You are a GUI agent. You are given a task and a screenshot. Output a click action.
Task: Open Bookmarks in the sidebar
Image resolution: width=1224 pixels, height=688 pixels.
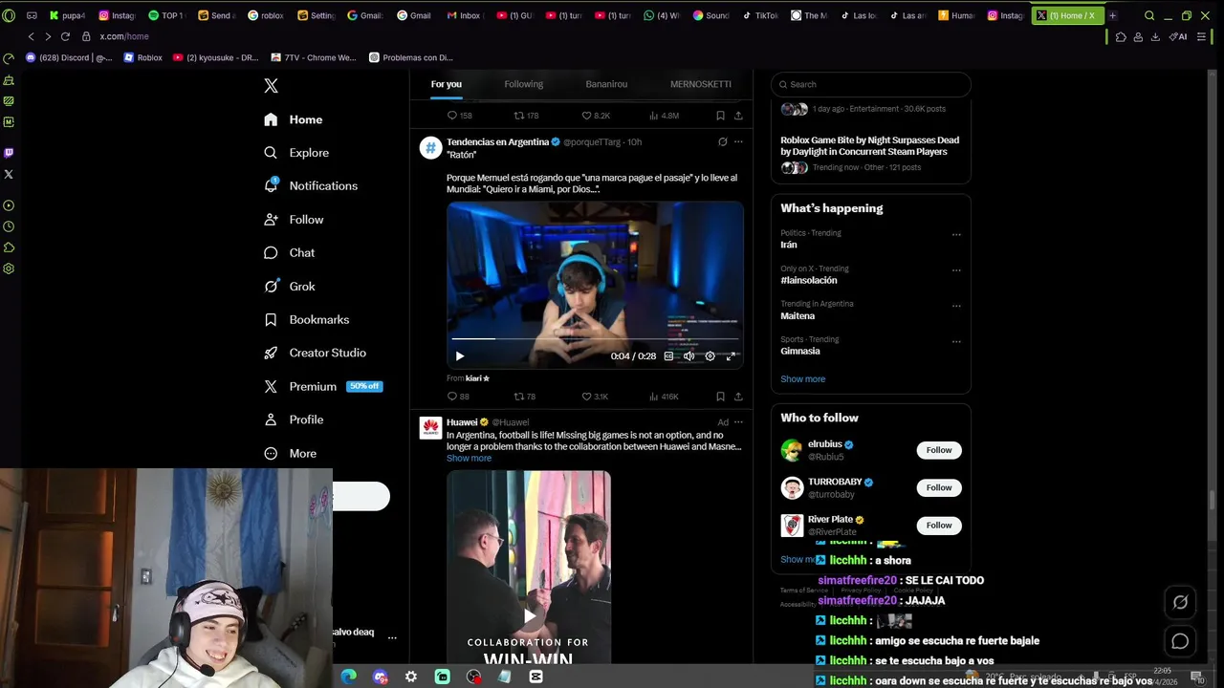tap(307, 320)
